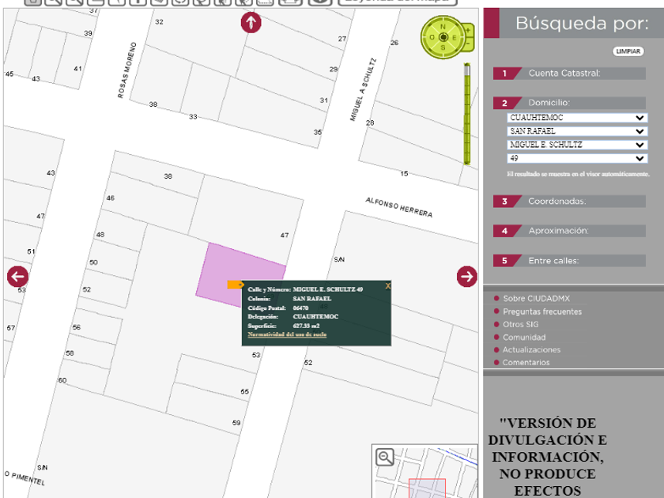Viewport: 664px width, 498px height.
Task: Pan the map west with the left arrow
Action: (17, 277)
